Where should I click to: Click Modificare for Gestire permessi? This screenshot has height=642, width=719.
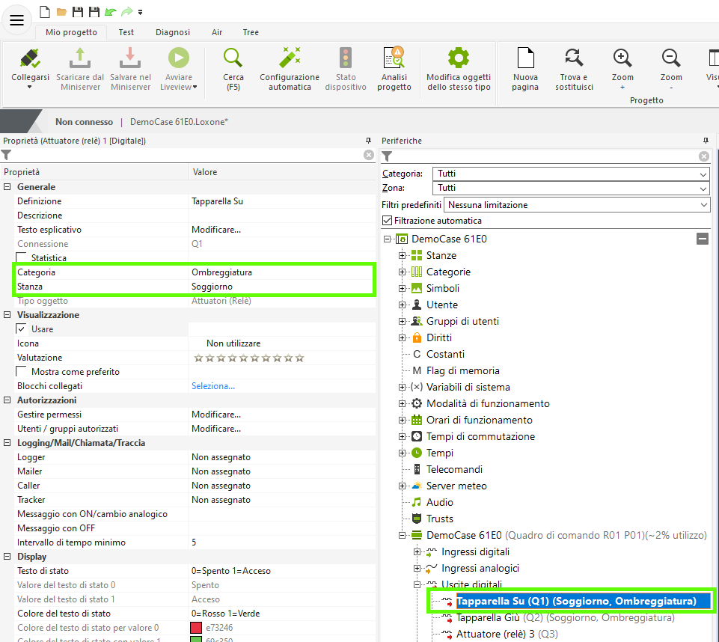pyautogui.click(x=216, y=415)
